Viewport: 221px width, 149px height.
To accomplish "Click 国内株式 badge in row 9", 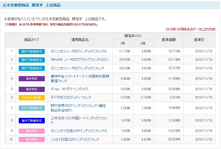I will pyautogui.click(x=32, y=131).
